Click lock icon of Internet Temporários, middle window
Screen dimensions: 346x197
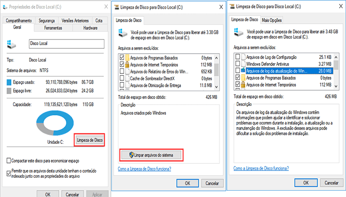(x=127, y=65)
